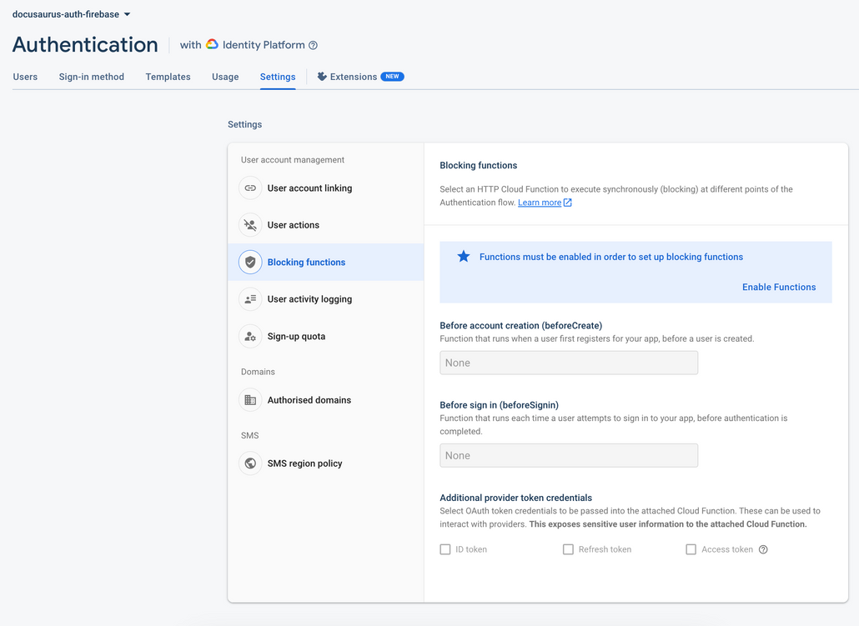Open the beforeCreate function dropdown
The image size is (859, 626).
tap(568, 363)
